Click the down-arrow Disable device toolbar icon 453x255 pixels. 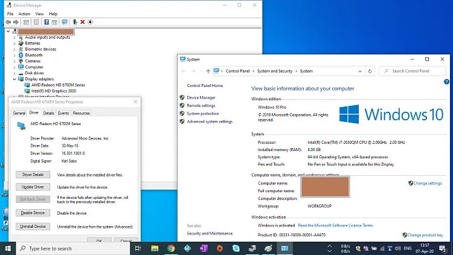point(90,22)
